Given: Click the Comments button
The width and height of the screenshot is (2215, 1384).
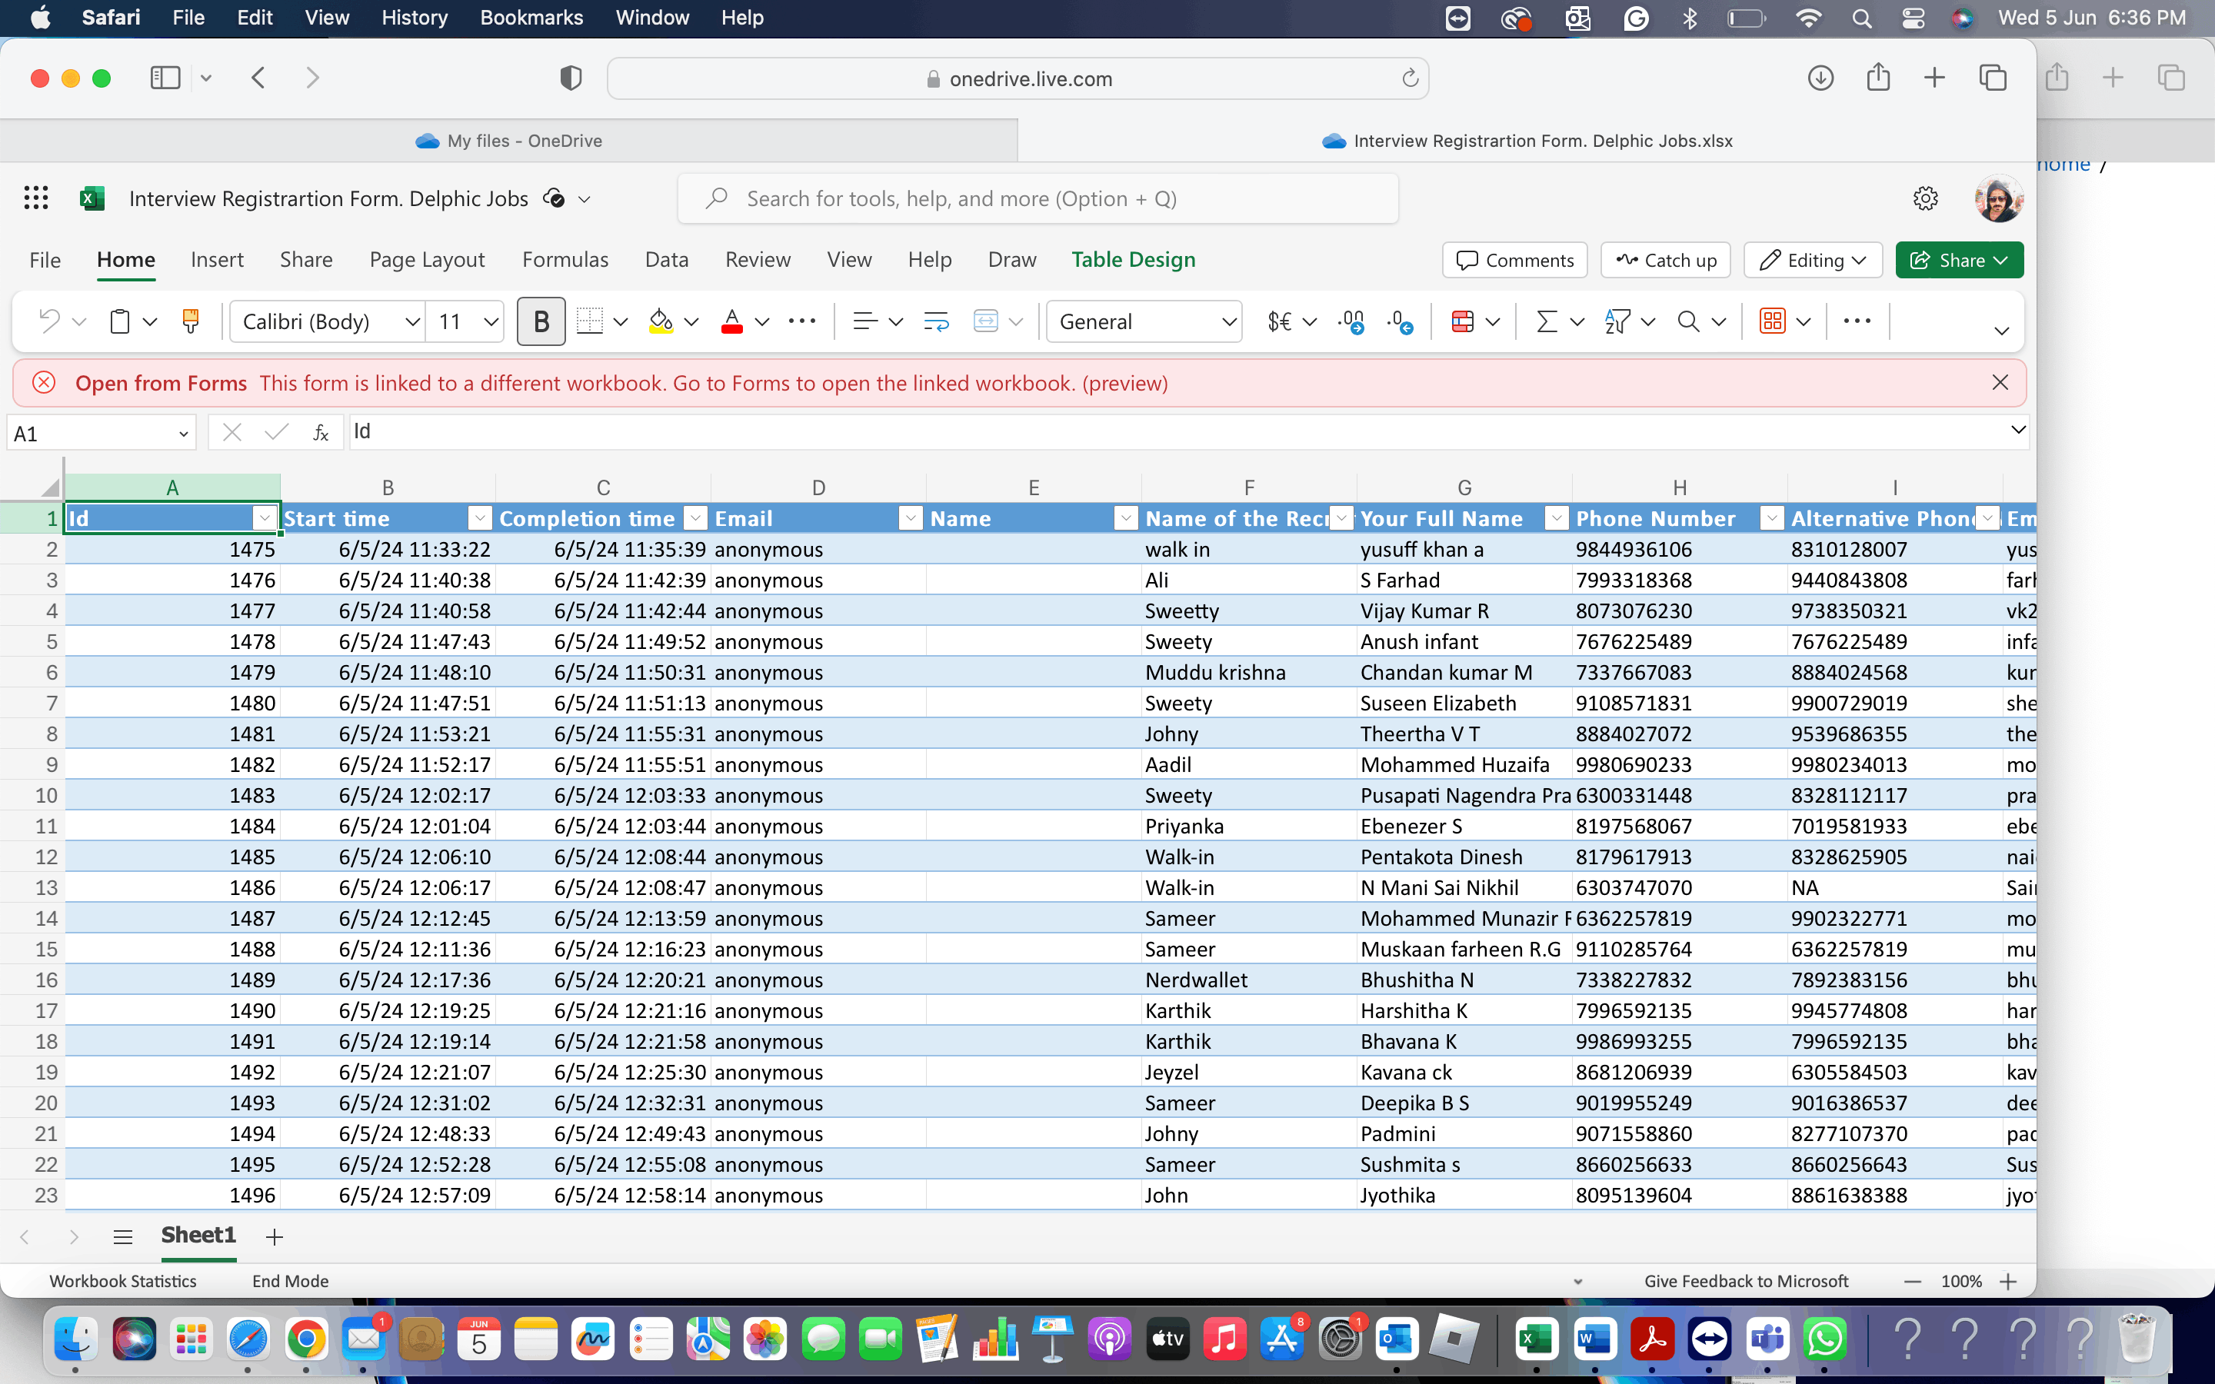Looking at the screenshot, I should point(1515,260).
